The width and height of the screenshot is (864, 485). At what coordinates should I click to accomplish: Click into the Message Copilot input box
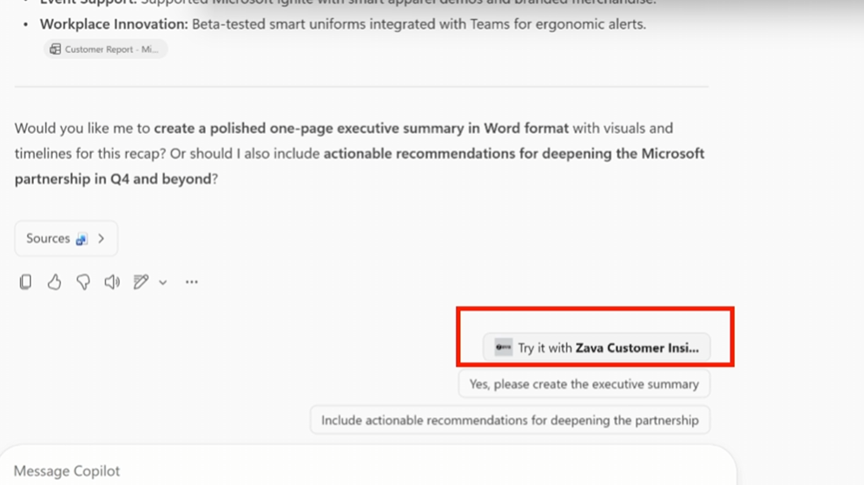(x=347, y=470)
